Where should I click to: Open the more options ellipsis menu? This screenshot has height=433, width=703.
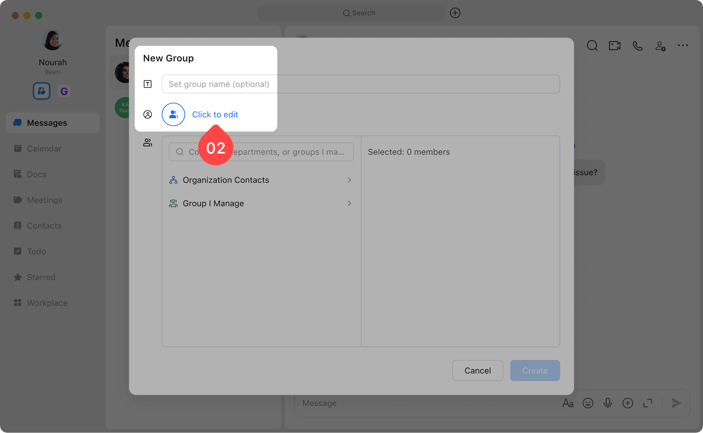(x=683, y=46)
